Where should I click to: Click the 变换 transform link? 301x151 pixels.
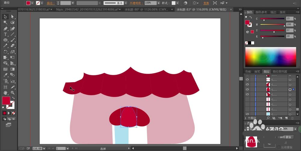tap(206, 3)
